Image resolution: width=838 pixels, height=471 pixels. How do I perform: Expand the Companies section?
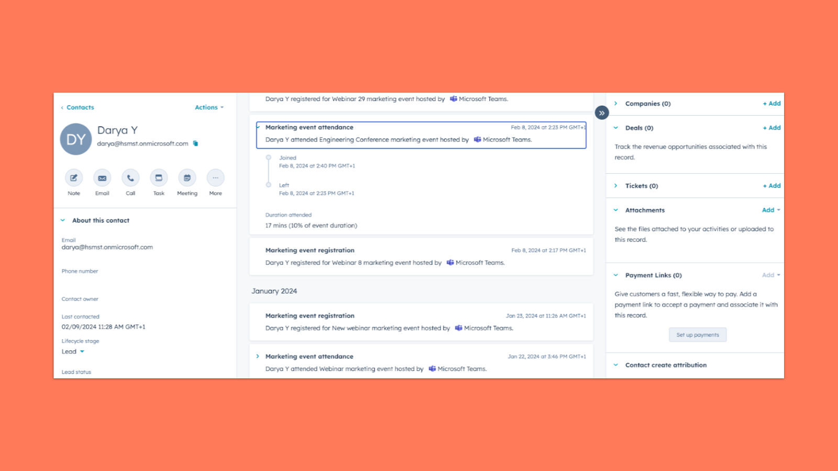616,103
